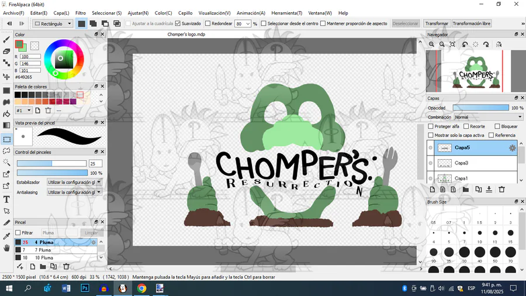The image size is (526, 296).
Task: Open the Ventana(W) menu
Action: point(320,13)
